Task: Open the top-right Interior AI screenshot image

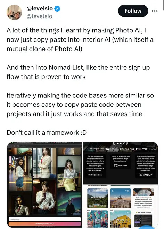Action: (121, 163)
